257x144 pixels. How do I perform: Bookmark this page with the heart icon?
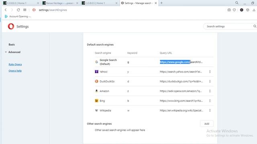click(235, 10)
